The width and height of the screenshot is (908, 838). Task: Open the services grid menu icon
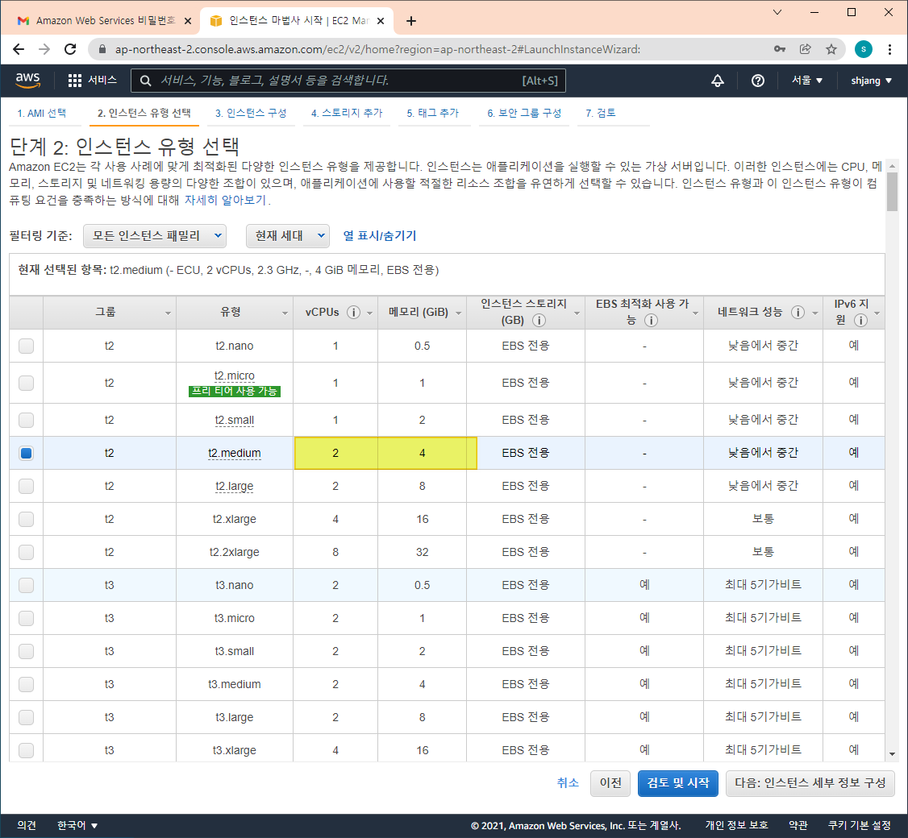[x=75, y=81]
